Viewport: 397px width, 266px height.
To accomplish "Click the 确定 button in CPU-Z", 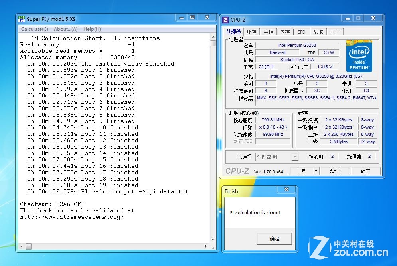I will click(365, 171).
